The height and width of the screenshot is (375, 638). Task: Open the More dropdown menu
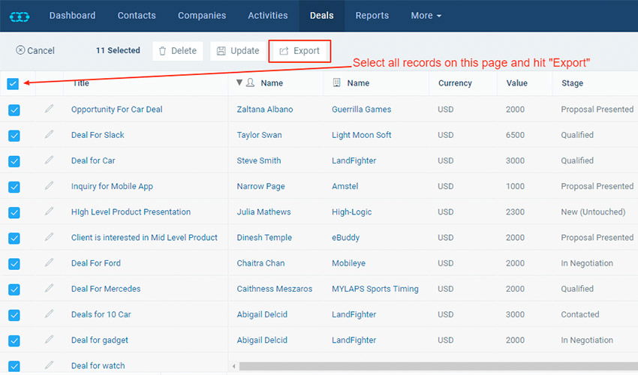[x=426, y=16]
